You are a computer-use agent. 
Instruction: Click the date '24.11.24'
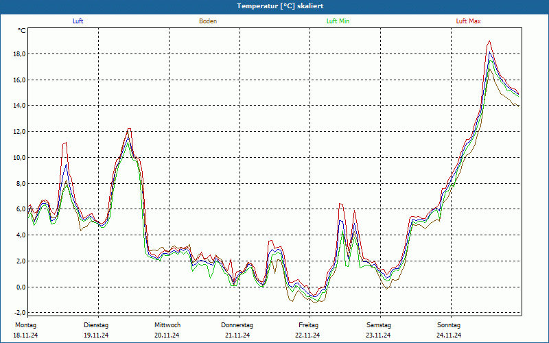(449, 335)
